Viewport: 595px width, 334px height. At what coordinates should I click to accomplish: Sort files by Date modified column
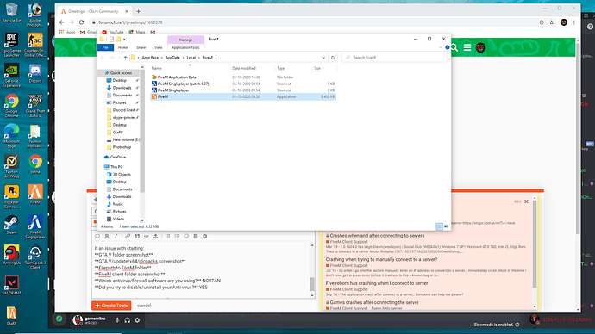[244, 68]
